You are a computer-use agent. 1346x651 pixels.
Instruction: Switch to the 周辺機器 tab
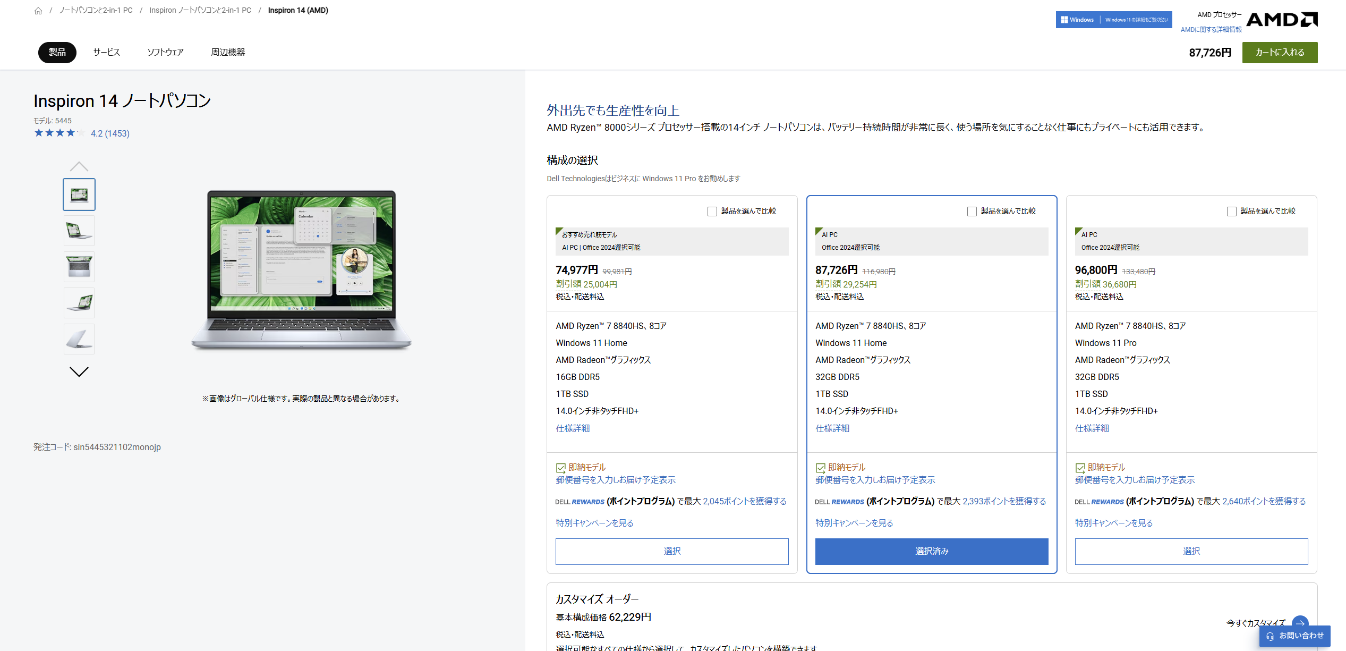(x=228, y=52)
